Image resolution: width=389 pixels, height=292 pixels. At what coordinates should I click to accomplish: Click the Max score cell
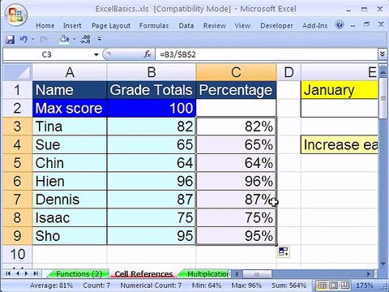pos(70,108)
